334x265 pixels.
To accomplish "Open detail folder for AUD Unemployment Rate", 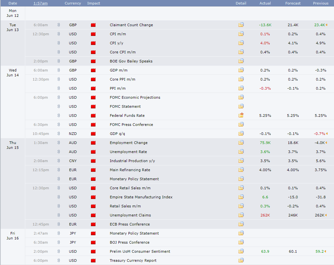I will 241,152.
